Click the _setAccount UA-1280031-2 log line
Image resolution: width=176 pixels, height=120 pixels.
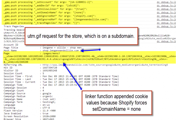coord(48,2)
